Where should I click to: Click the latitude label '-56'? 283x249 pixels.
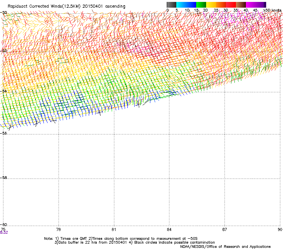click(x=3, y=133)
